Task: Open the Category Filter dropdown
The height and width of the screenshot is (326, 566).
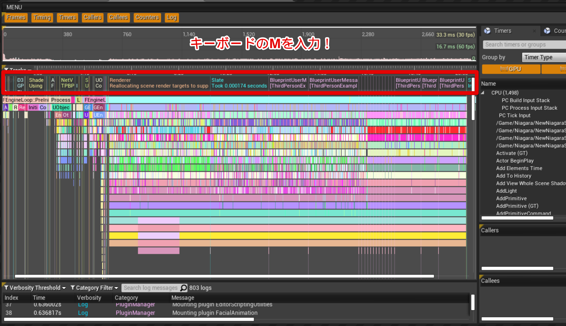Action: tap(94, 288)
